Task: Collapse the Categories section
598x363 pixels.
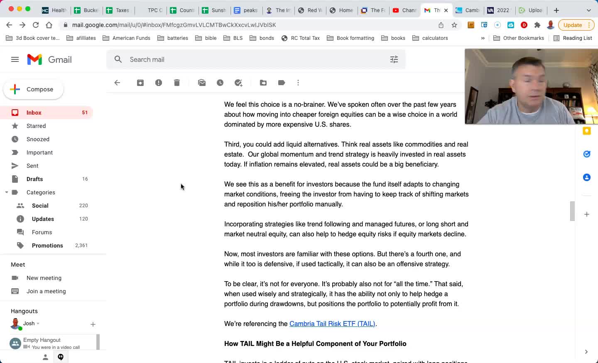Action: pos(6,192)
